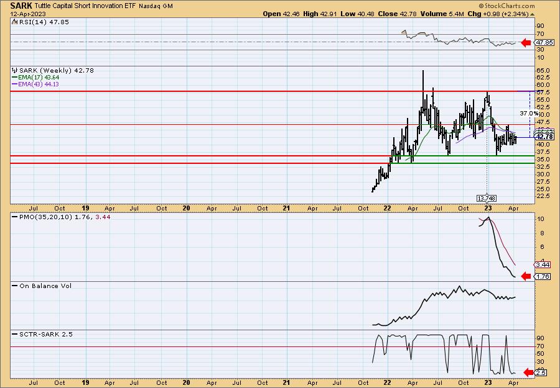Click the 8 level on PMO axis
This screenshot has width=560, height=388.
[x=542, y=233]
